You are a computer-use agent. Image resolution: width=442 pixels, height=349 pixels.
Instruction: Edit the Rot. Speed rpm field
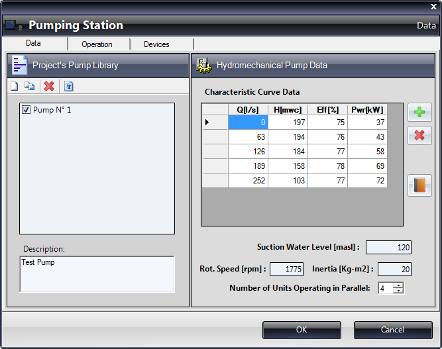coord(286,270)
